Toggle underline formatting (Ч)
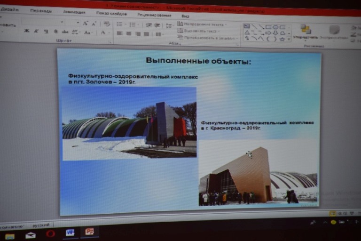Image resolution: width=361 pixels, height=241 pixels. pyautogui.click(x=46, y=32)
